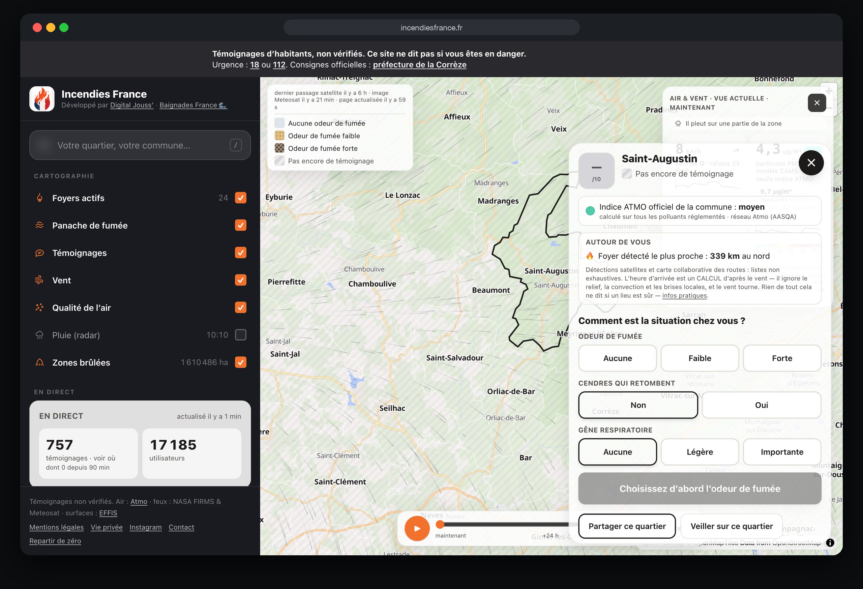Uncheck the Foyers actifs layer
Screen dimensions: 863x589
pos(241,198)
